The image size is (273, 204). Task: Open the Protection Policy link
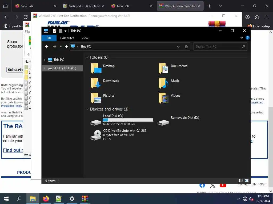click(x=11, y=106)
